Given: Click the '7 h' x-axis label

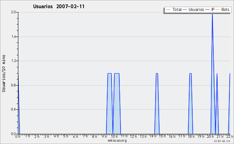Looking at the screenshot, I should (x=85, y=136).
